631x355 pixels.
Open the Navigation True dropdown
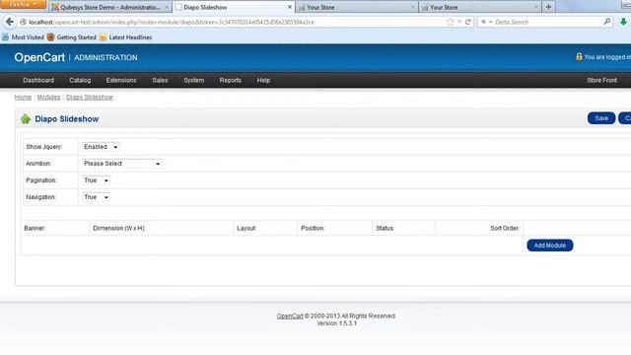coord(96,197)
